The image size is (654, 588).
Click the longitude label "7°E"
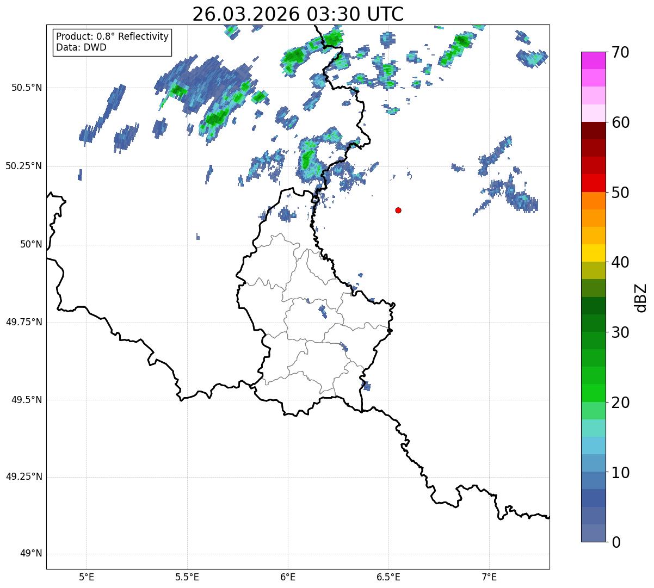[489, 577]
